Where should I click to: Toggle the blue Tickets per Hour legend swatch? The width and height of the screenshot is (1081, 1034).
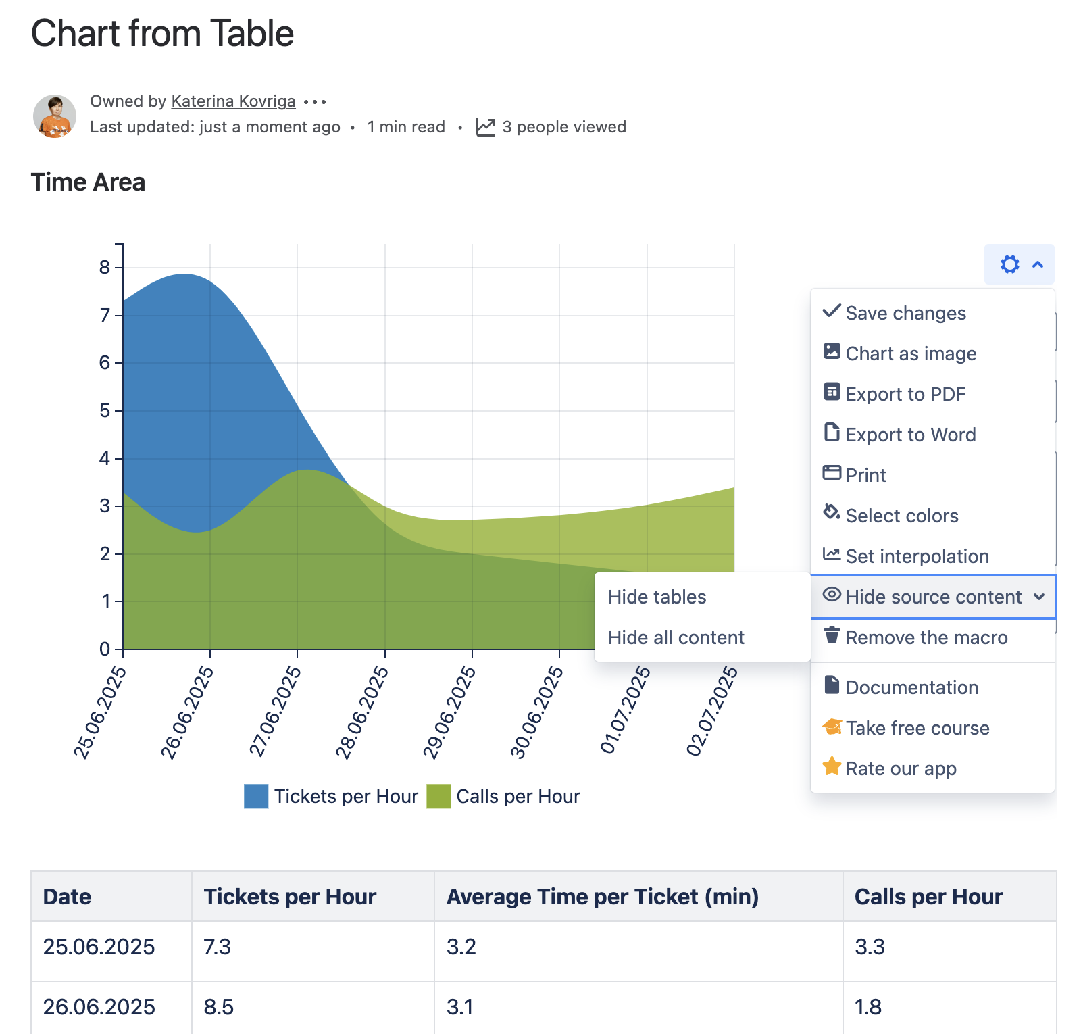click(256, 796)
